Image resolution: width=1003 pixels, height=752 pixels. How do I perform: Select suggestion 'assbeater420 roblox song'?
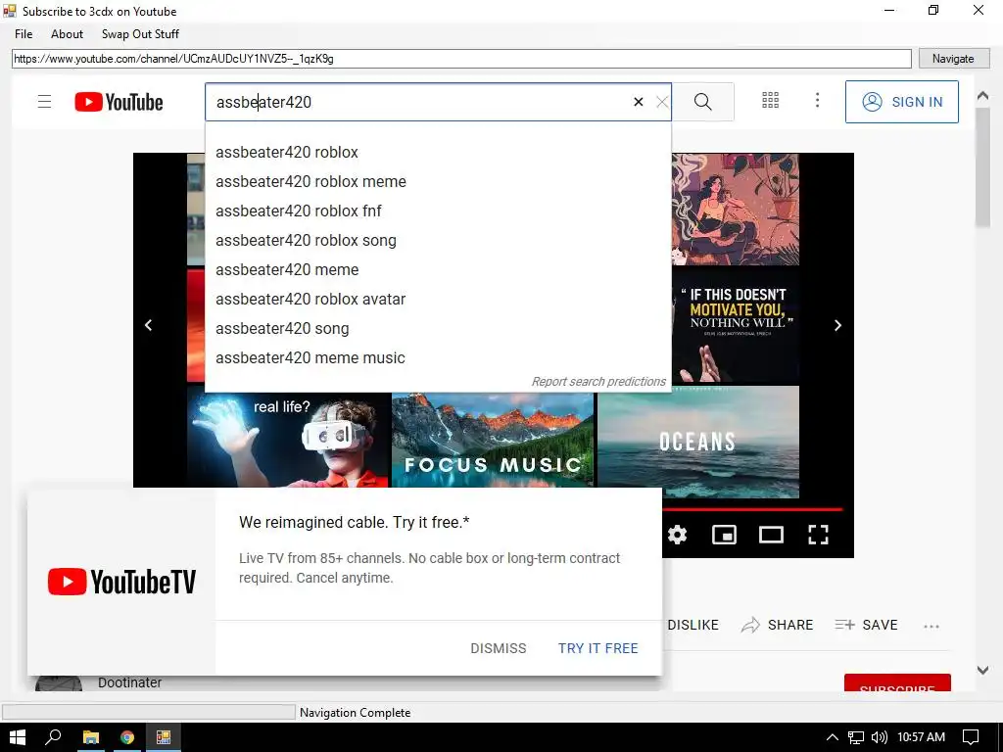coord(438,241)
